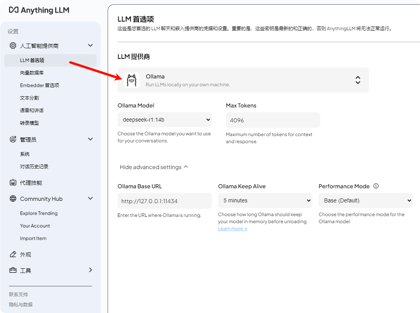Open 代理技能 page
The width and height of the screenshot is (420, 313).
[31, 183]
